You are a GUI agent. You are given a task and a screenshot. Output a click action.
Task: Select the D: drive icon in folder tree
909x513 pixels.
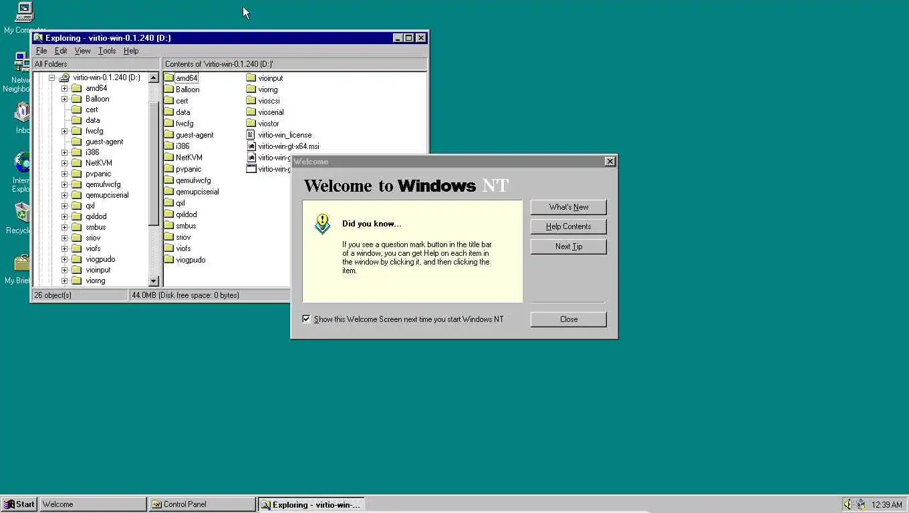tap(64, 77)
